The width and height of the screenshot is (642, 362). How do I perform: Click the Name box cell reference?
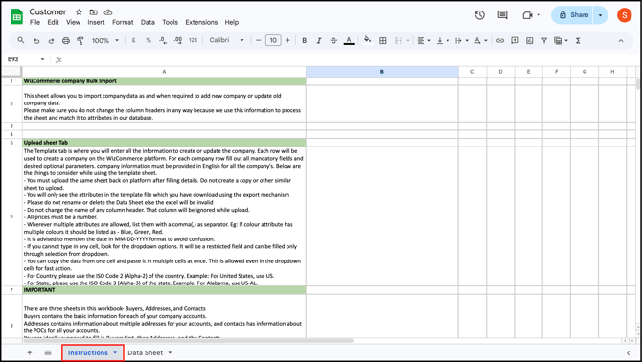click(25, 59)
